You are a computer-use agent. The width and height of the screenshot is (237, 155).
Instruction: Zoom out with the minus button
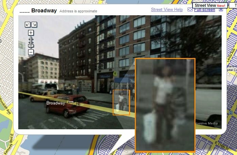[31, 52]
